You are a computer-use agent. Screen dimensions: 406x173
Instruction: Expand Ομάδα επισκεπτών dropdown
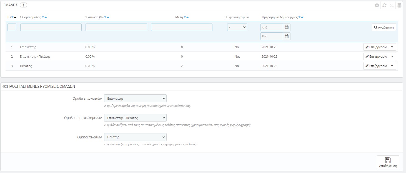(135, 98)
